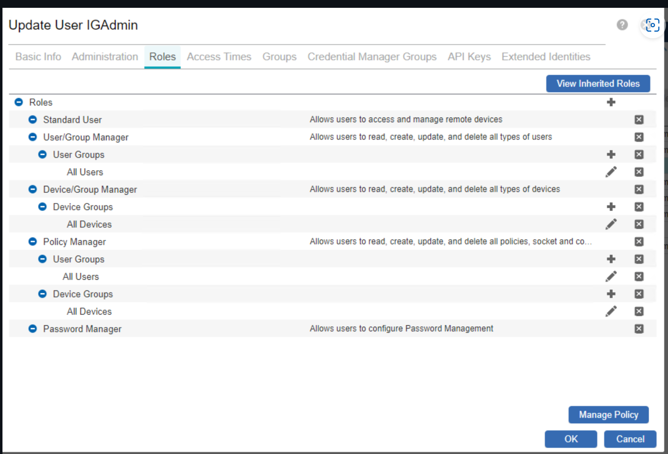Screen dimensions: 668x454
Task: Open the help question mark icon
Action: click(x=622, y=25)
